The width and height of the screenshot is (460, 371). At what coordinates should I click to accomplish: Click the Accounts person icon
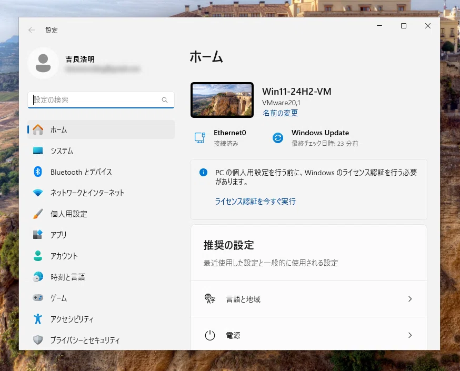(x=38, y=256)
